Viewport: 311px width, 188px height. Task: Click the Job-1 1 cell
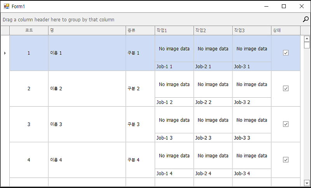(x=174, y=66)
